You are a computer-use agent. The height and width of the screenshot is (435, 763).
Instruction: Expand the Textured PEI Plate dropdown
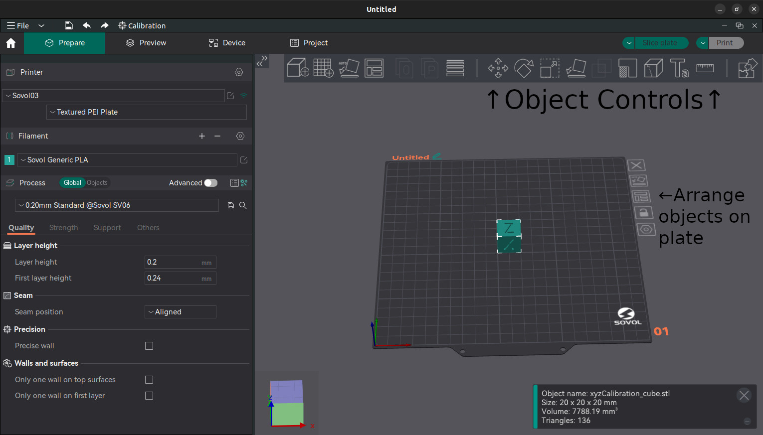point(147,112)
